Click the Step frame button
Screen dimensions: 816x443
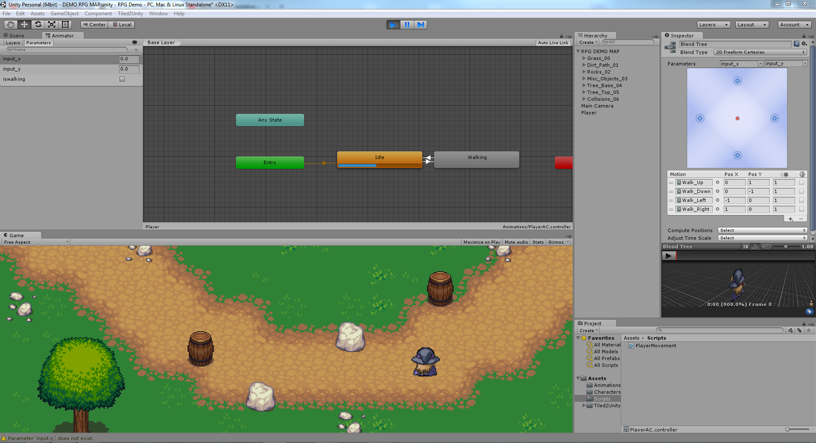click(x=421, y=25)
